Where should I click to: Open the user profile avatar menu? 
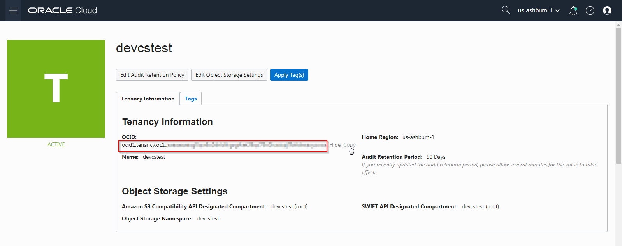[607, 10]
